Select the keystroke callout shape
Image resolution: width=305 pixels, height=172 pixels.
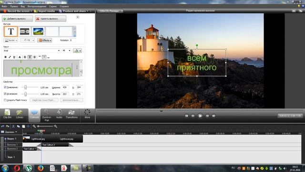(24, 32)
